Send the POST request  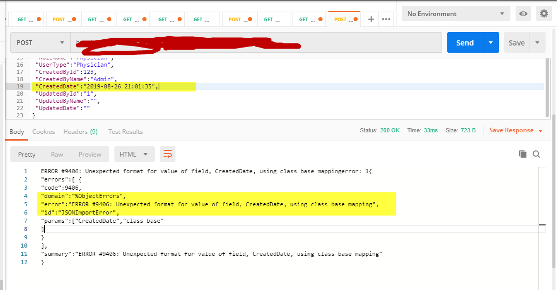click(465, 42)
